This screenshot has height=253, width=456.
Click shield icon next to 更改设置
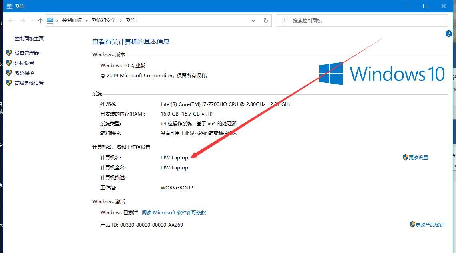pos(406,157)
